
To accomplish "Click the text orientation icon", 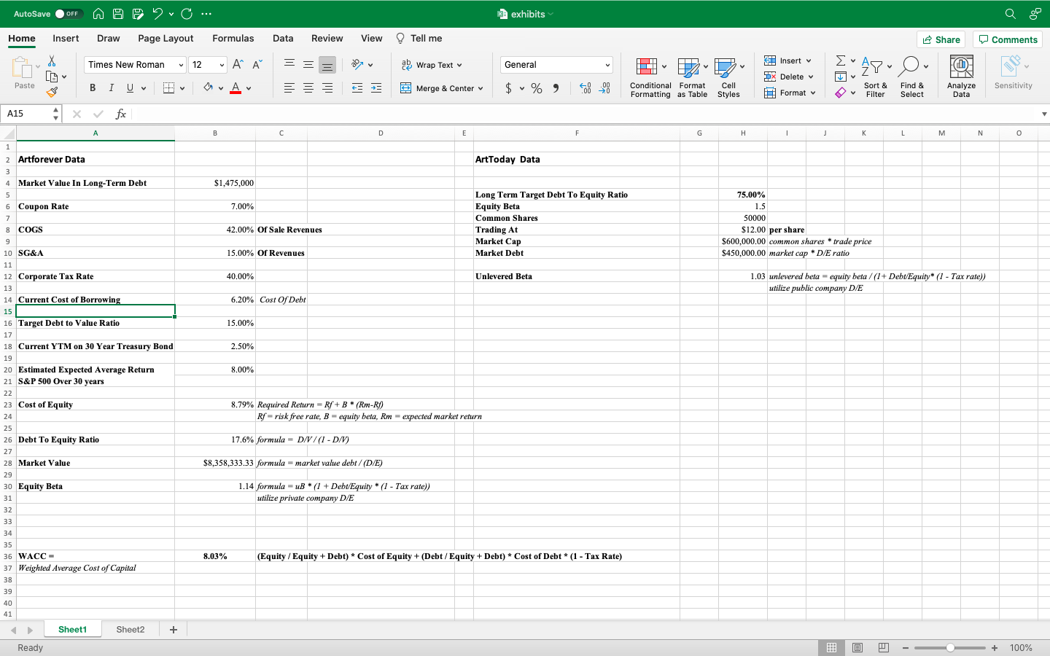I will click(x=357, y=65).
